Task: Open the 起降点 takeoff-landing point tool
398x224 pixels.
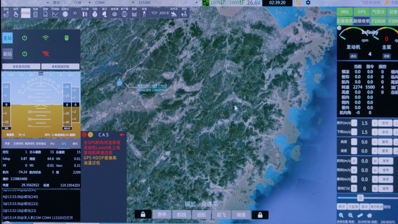Action: tap(65, 13)
